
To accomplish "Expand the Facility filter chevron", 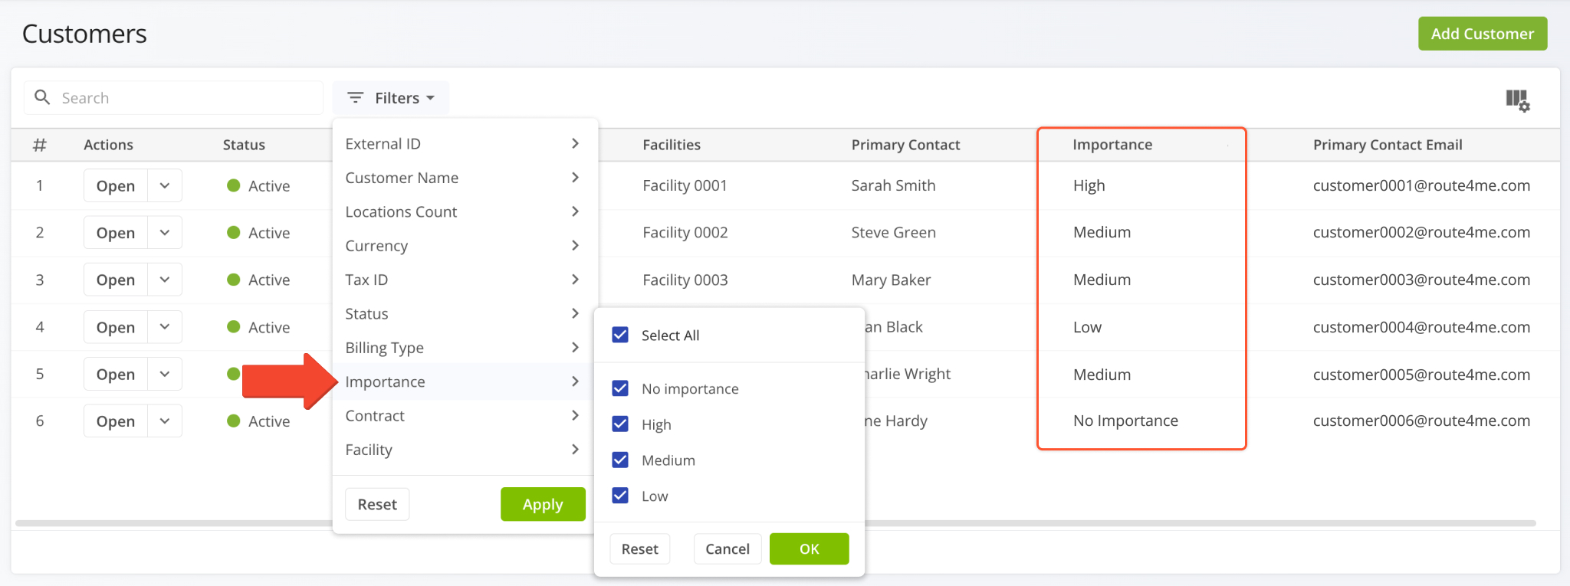I will click(x=575, y=449).
